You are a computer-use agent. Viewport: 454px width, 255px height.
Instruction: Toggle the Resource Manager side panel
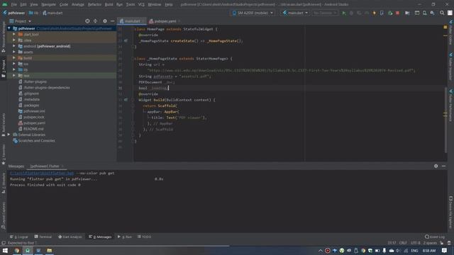pos(4,37)
